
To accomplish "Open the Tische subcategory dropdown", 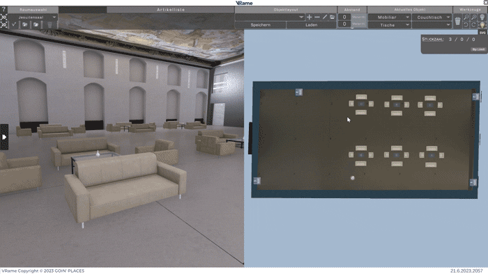I will (x=389, y=25).
